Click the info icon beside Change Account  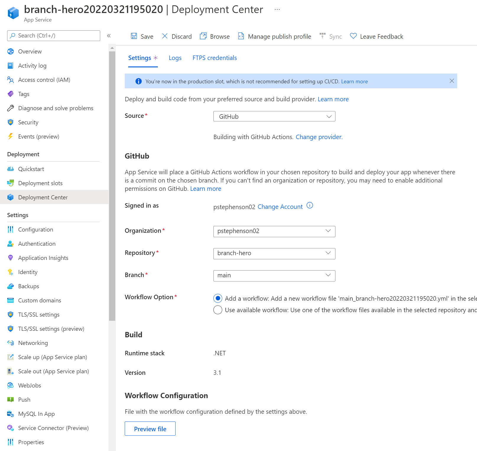coord(310,205)
